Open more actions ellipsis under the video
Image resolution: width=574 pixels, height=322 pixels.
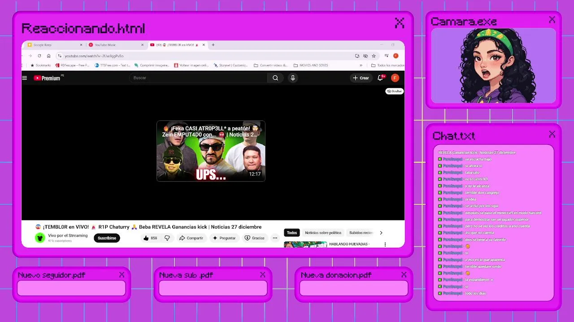[275, 238]
